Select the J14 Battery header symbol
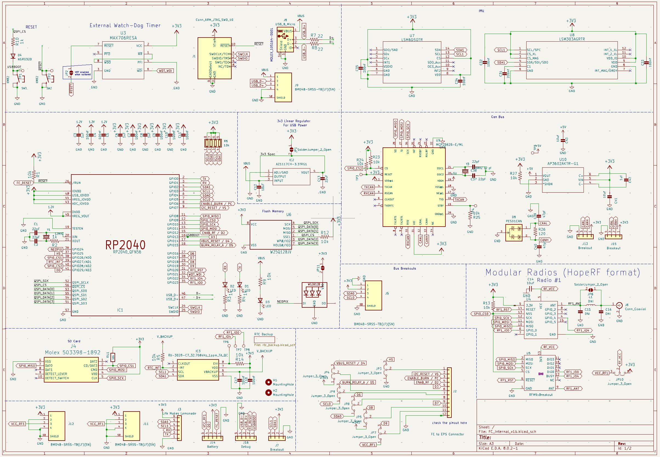Image resolution: width=660 pixels, height=457 pixels. point(212,438)
